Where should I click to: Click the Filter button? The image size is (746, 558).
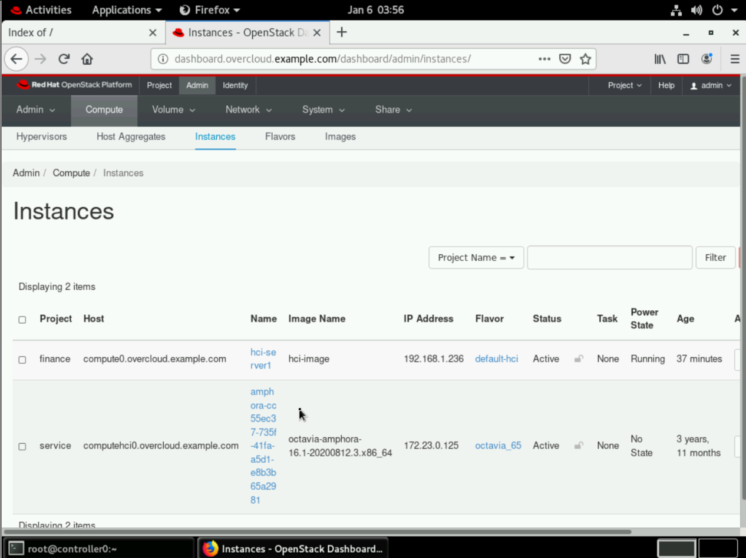715,258
